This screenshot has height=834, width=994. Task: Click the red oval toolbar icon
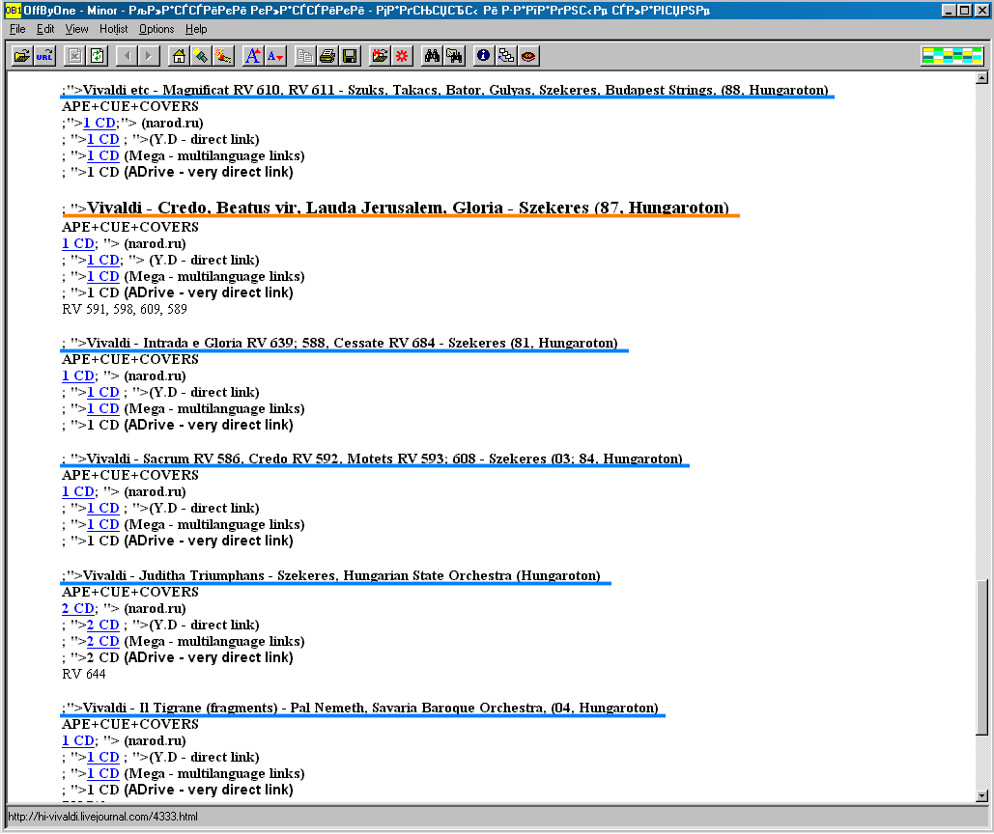(x=528, y=56)
